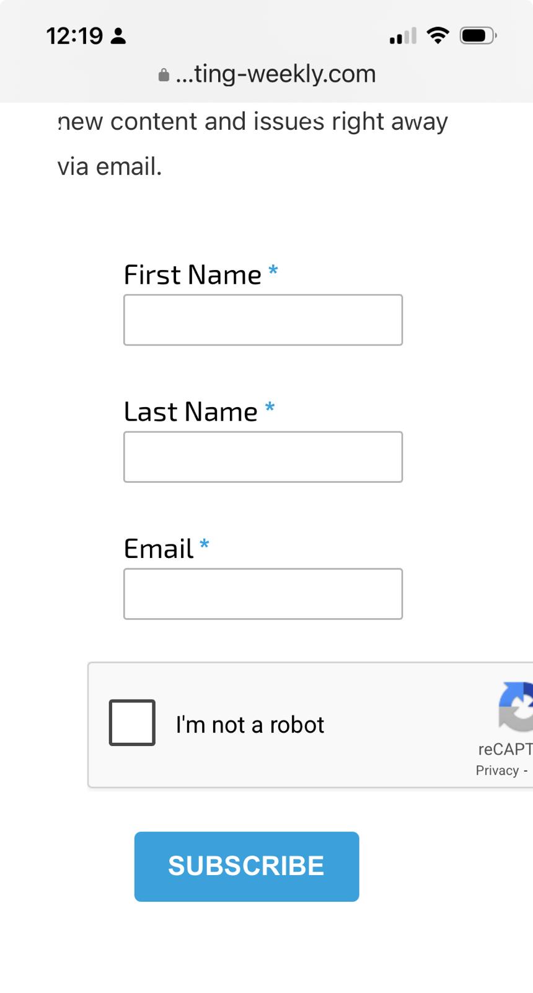Focus the First Name text field

pyautogui.click(x=263, y=320)
